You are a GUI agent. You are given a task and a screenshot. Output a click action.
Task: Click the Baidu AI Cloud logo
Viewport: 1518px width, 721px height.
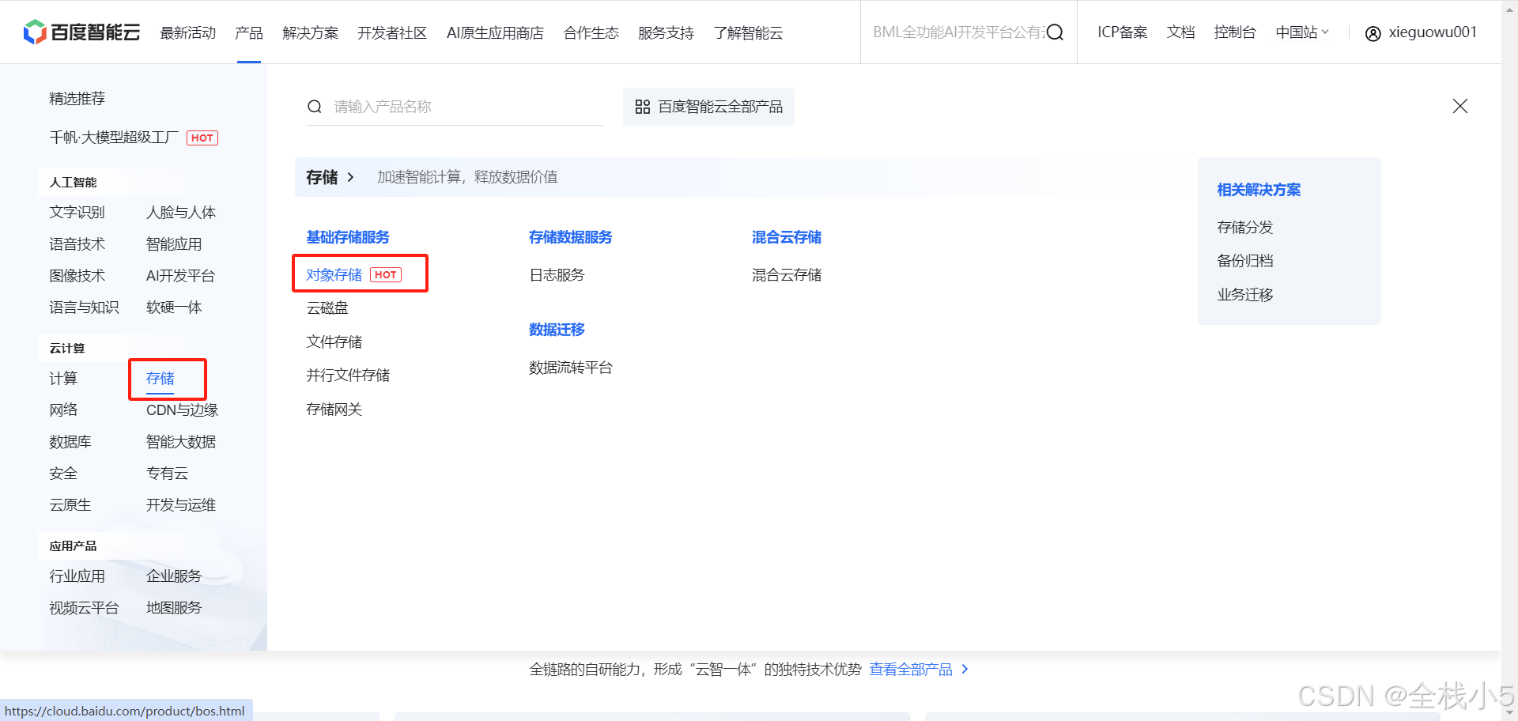81,32
